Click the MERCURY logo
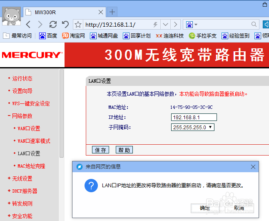The width and height of the screenshot is (269, 221). click(32, 55)
